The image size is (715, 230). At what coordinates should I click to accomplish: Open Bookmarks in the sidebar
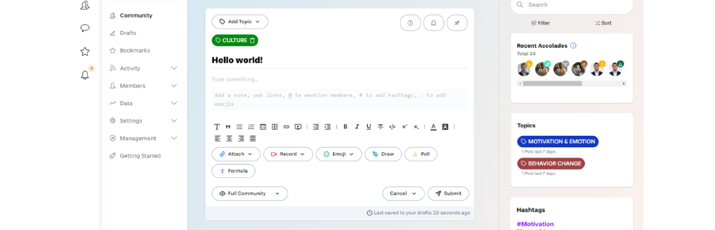(134, 51)
